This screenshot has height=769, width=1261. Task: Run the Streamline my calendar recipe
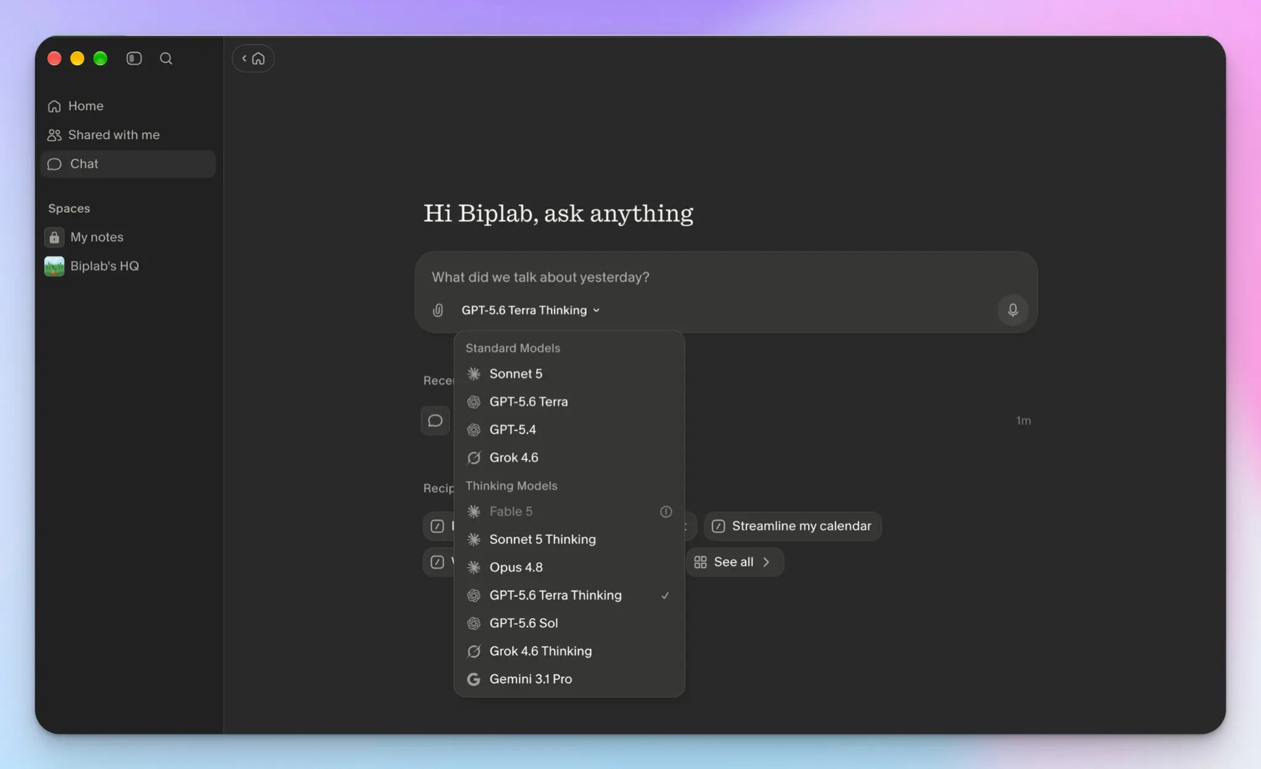(793, 526)
